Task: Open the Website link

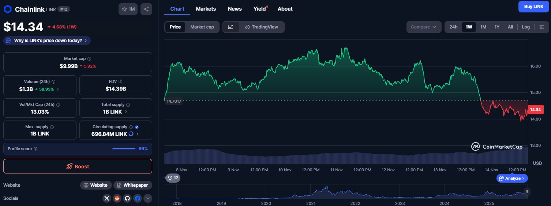Action: (x=96, y=185)
